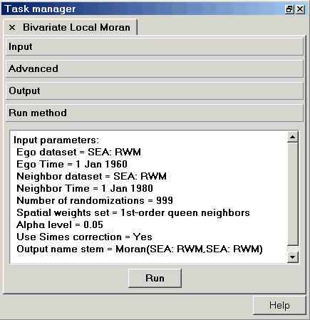Viewport: 310px width, 320px height.
Task: Click the Ego dataset parameter line
Action: (78, 152)
